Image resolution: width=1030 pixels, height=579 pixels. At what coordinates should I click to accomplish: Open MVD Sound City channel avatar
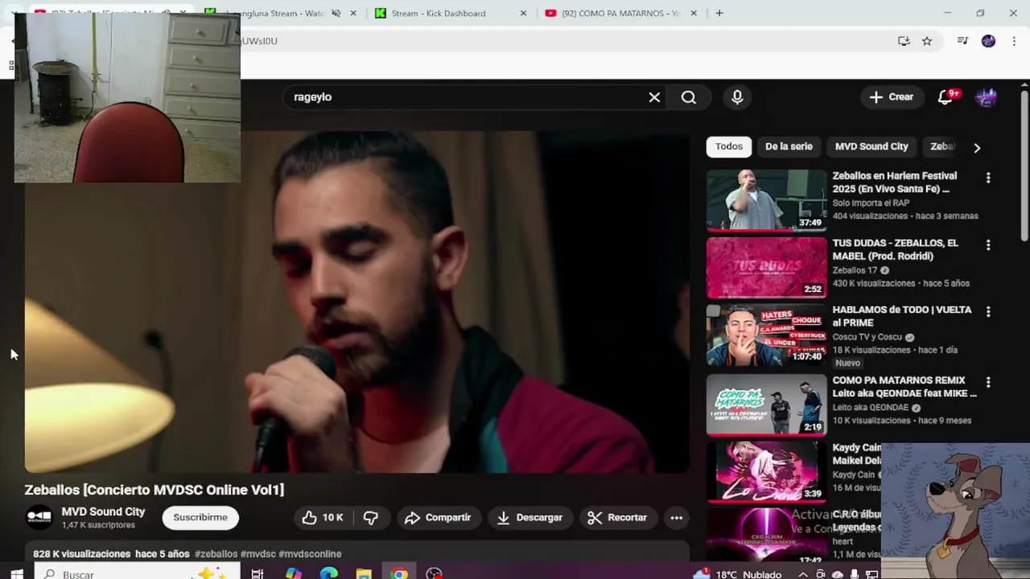39,517
